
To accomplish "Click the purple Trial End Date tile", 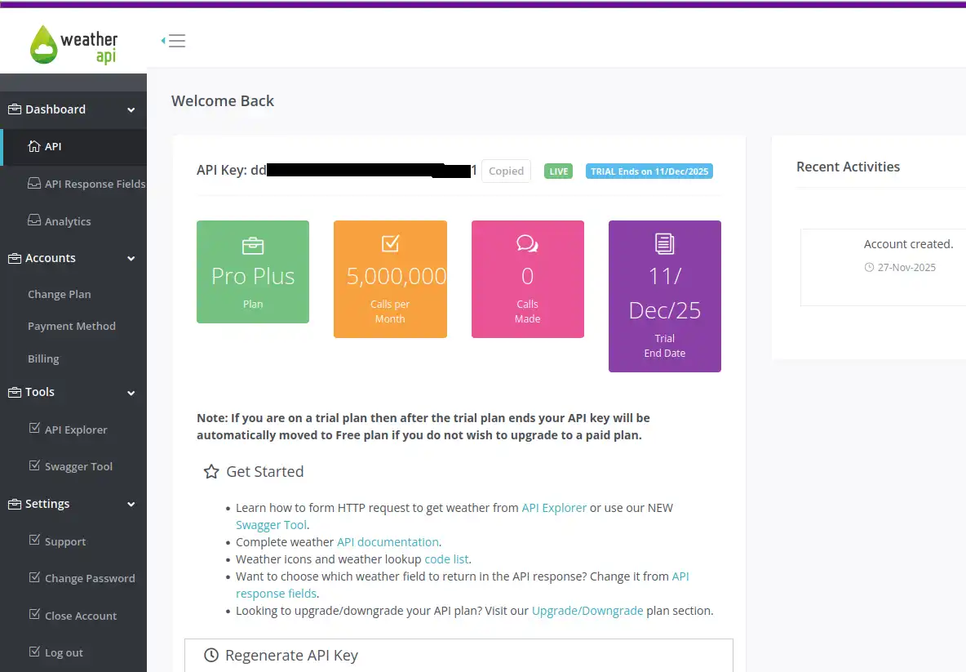I will click(664, 296).
